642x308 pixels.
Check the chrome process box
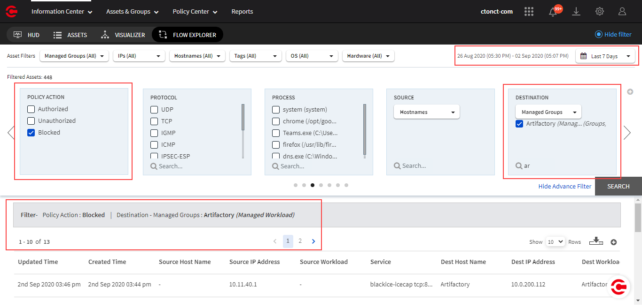pyautogui.click(x=276, y=121)
